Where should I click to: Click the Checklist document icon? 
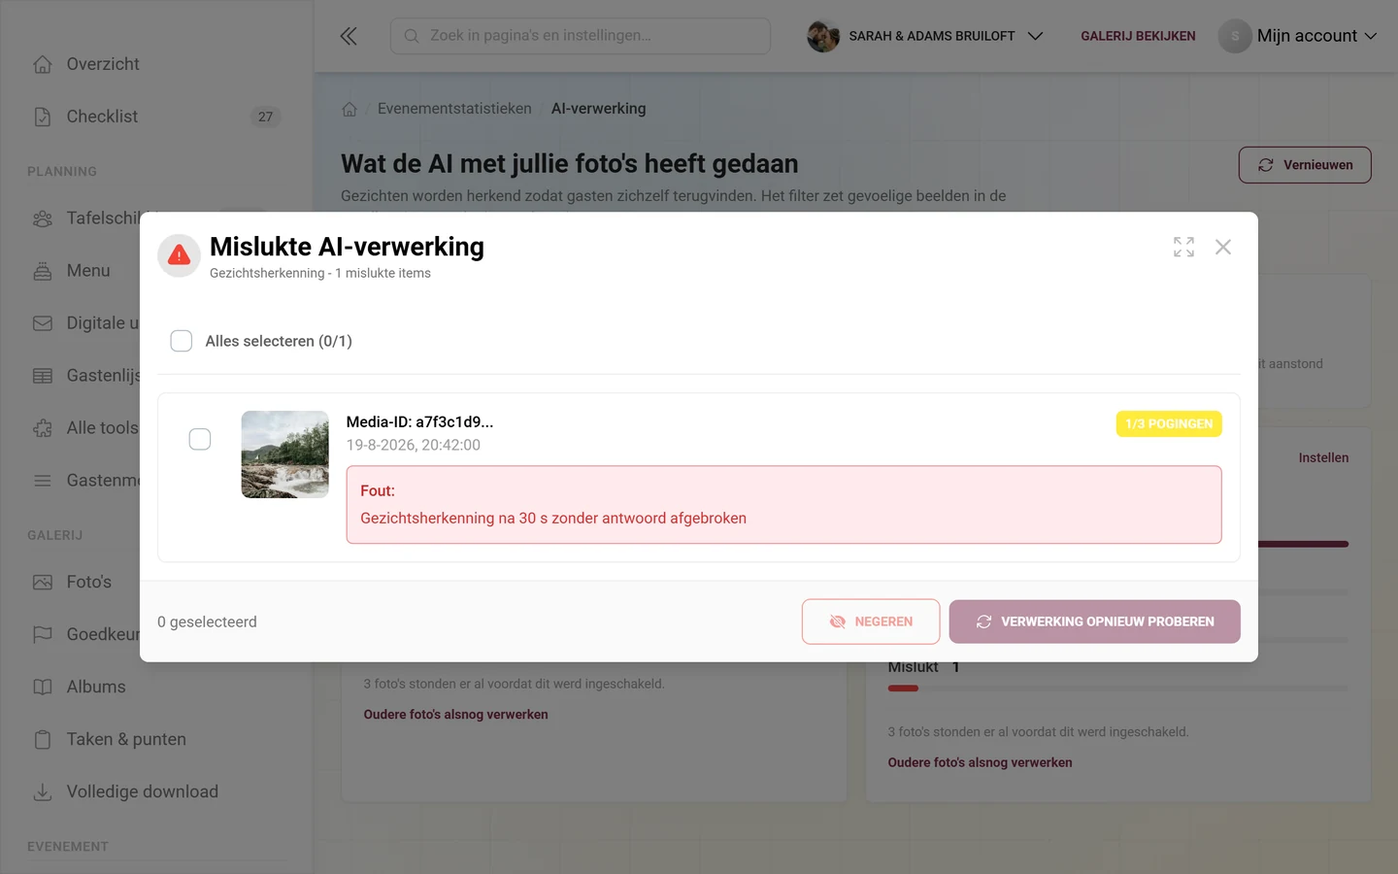pos(43,117)
